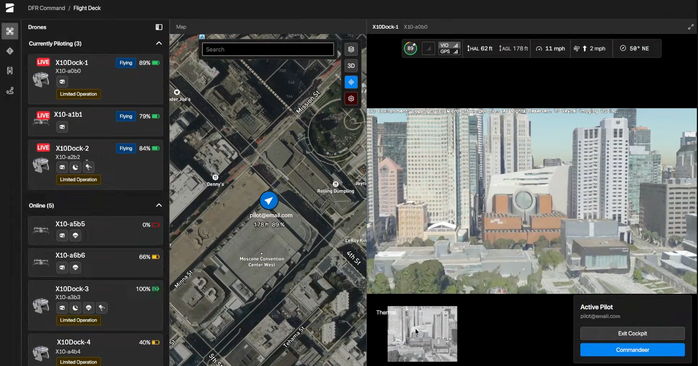Click the Rolling Dumpling pin on map
This screenshot has height=366, width=698.
[x=336, y=184]
